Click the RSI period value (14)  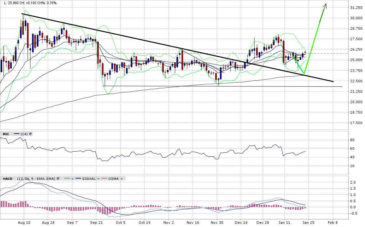click(24, 134)
